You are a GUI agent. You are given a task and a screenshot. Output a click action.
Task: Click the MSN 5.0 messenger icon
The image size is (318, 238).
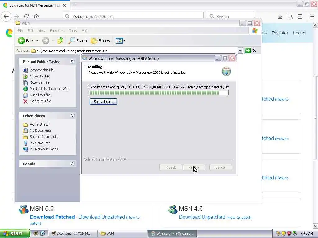pos(24,209)
